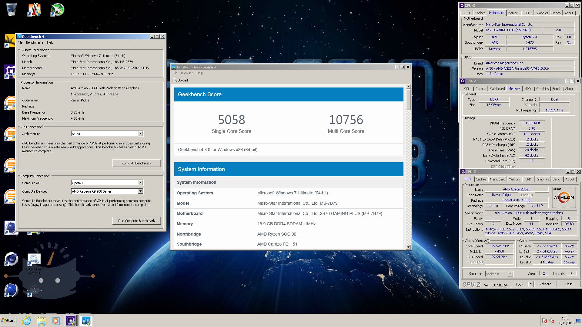Click the Upload button in results window
The image size is (582, 327).
(180, 80)
